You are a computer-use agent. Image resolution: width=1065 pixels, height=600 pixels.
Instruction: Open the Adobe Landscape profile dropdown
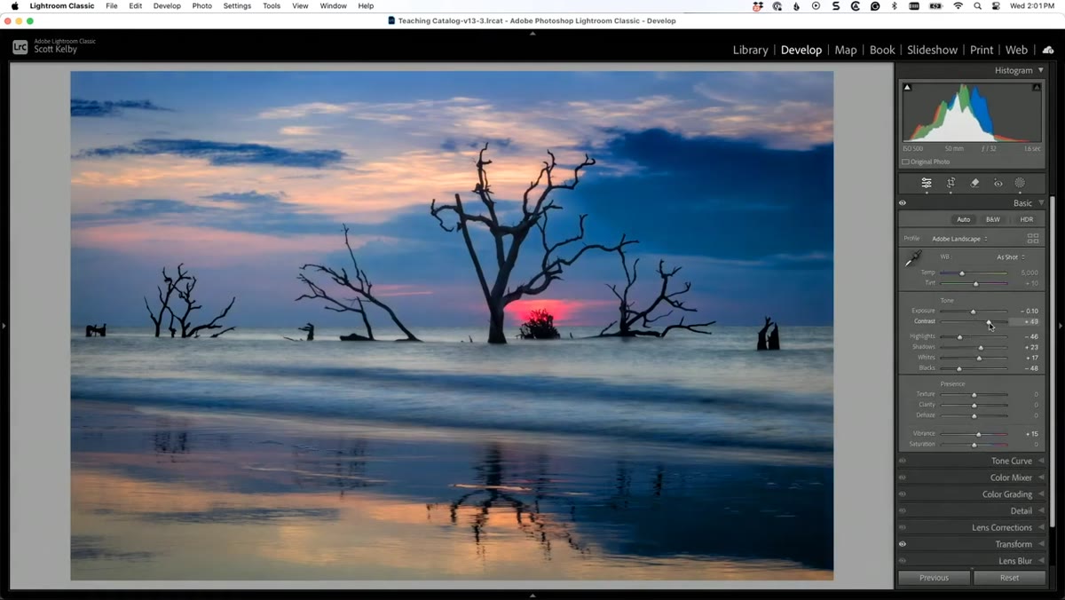pos(959,239)
